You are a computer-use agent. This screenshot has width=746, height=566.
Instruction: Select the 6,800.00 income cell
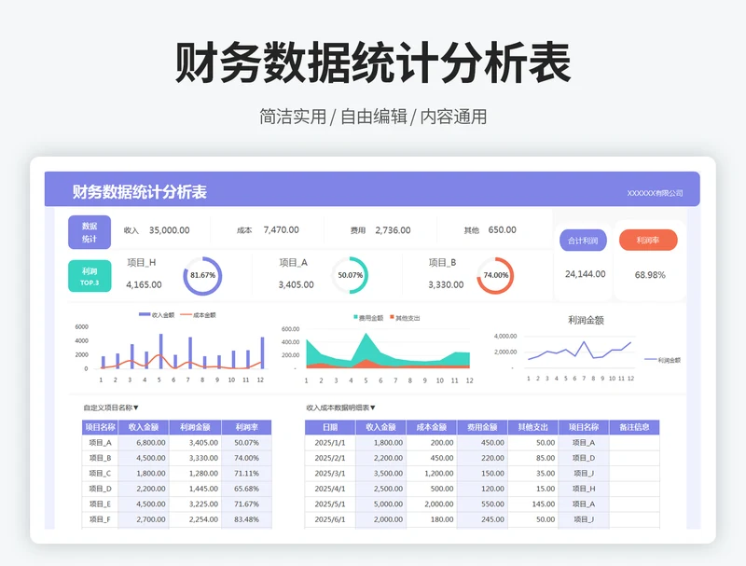point(144,442)
